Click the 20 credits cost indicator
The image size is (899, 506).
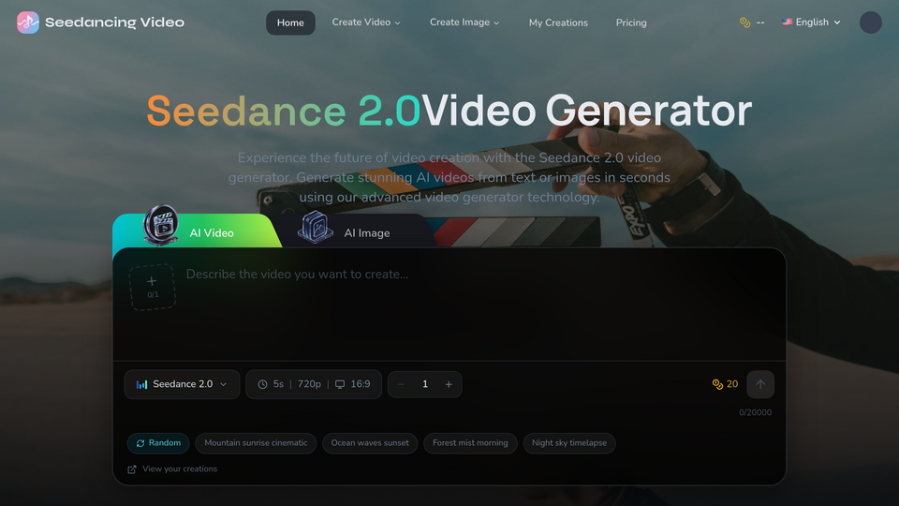coord(725,384)
